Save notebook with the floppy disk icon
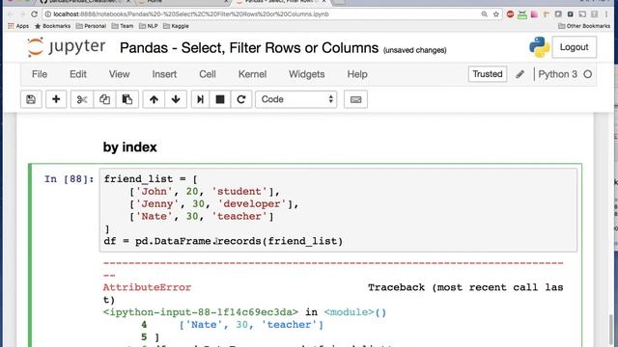618x347 pixels. click(31, 99)
